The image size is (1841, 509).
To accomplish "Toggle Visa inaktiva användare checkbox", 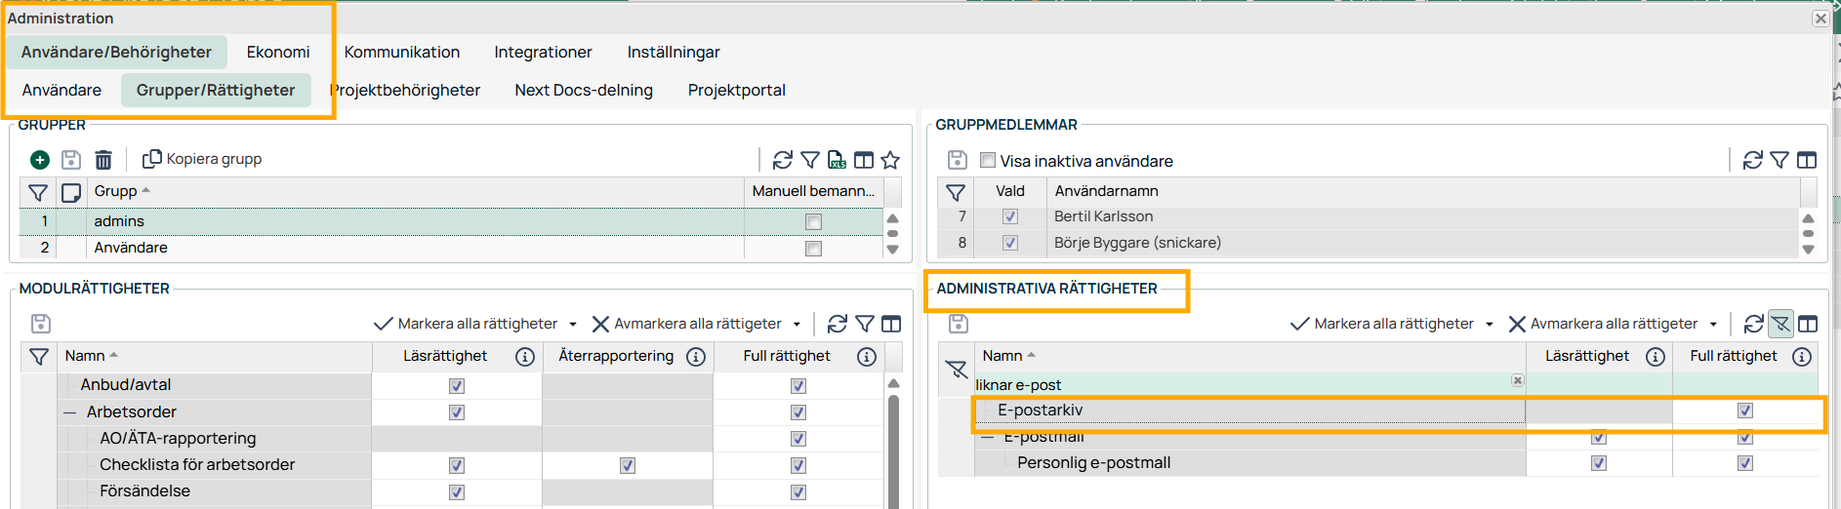I will (x=988, y=160).
